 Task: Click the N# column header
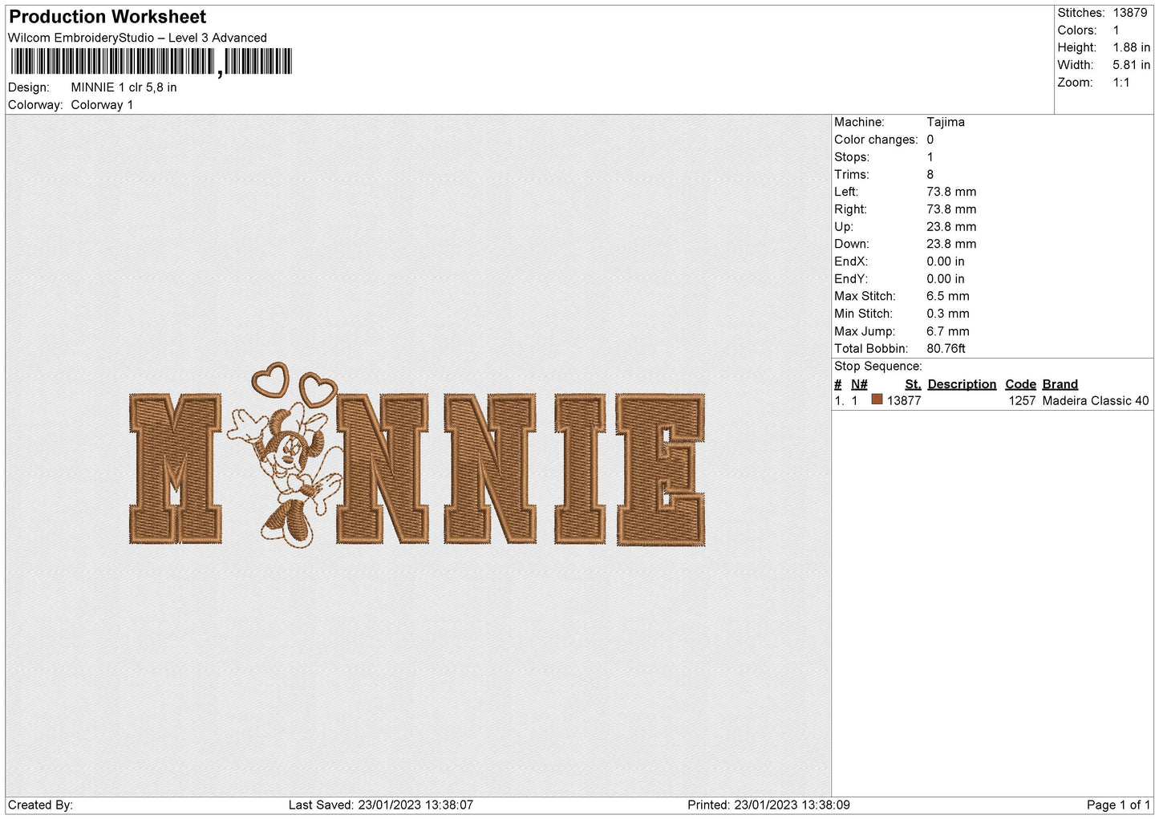(859, 384)
